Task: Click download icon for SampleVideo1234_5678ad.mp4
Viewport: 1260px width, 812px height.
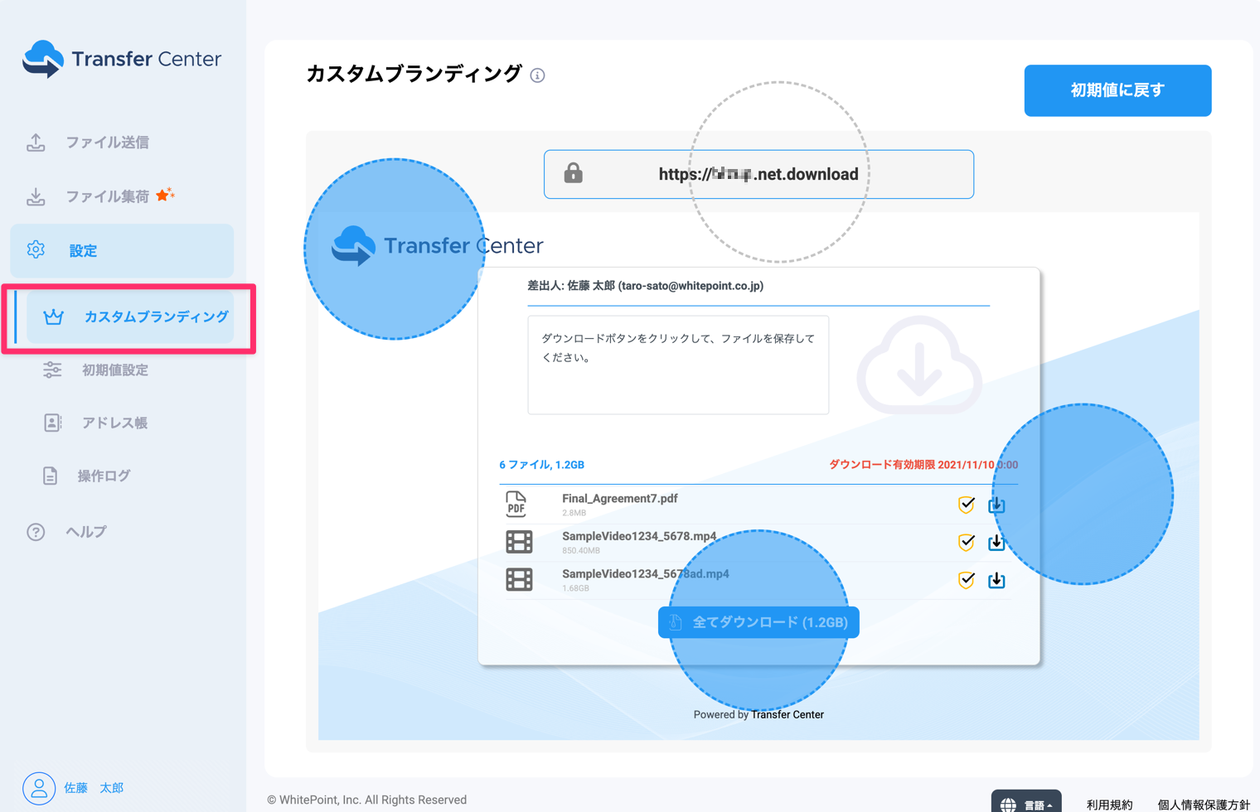Action: [996, 580]
